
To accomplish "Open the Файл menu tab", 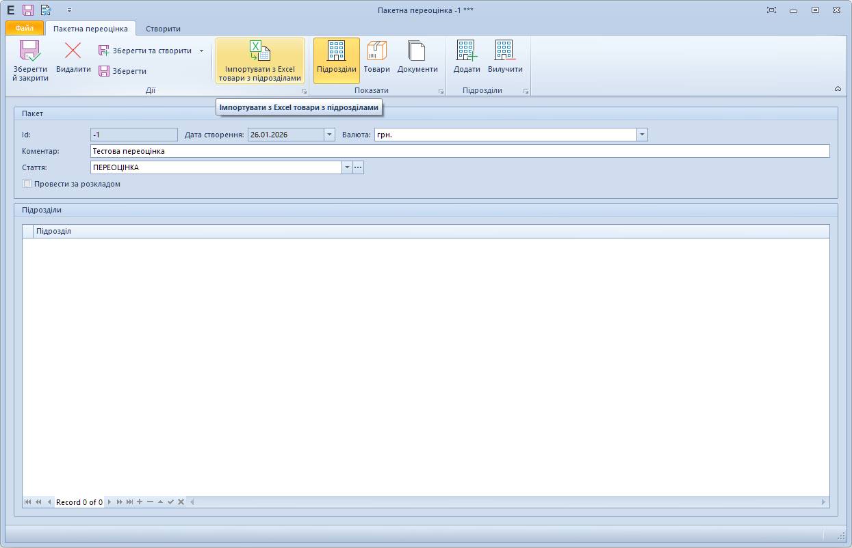I will click(x=24, y=29).
